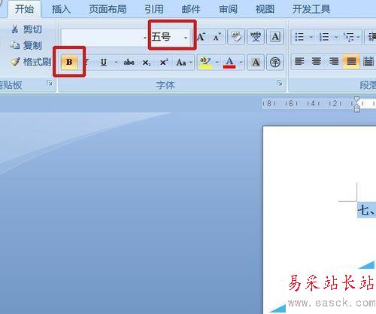Click ruler indent marker
This screenshot has width=376, height=314.
tap(356, 104)
